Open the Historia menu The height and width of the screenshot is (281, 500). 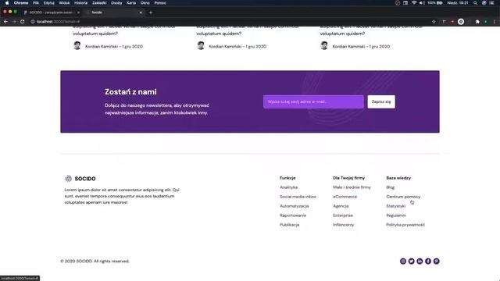[x=80, y=3]
